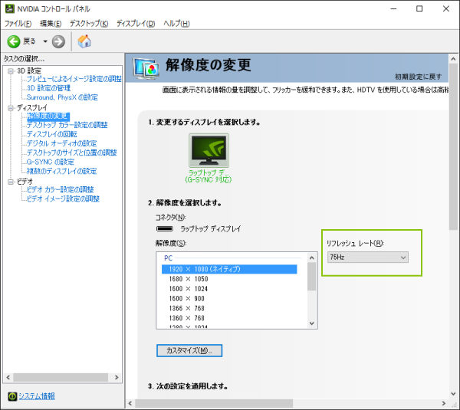460x410 pixels.
Task: Open デジタル オーディオの設定
Action: coord(61,143)
